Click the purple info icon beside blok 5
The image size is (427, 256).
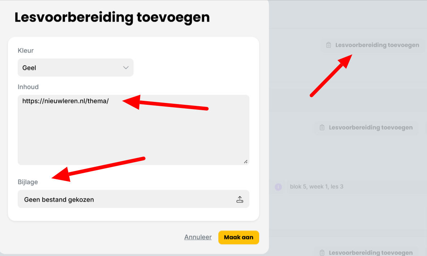click(x=278, y=187)
